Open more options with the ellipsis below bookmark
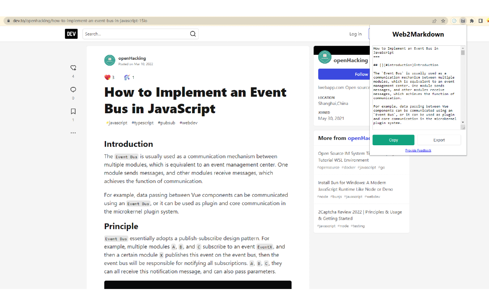Viewport: 489px width, 305px height. click(73, 133)
